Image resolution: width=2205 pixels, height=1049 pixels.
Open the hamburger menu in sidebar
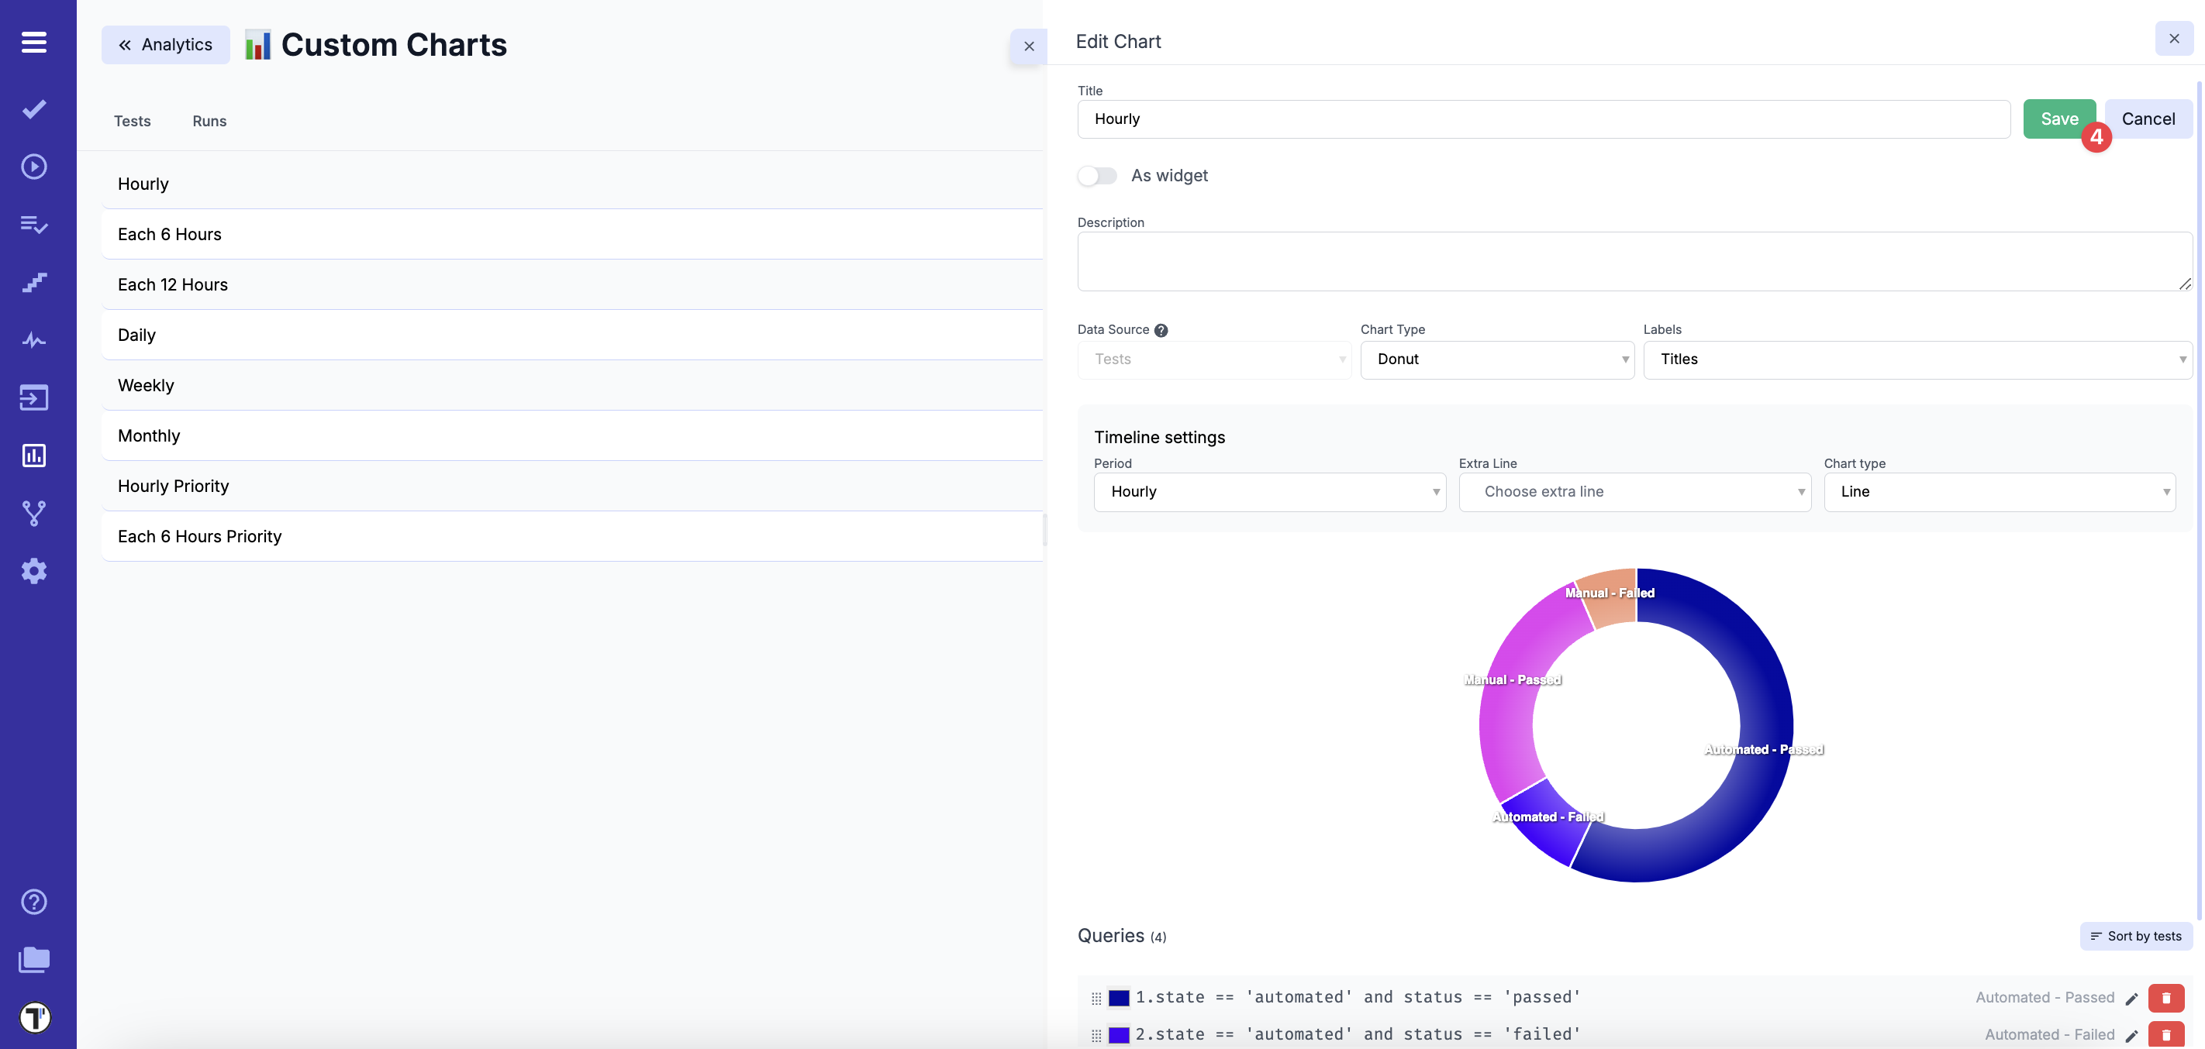pyautogui.click(x=34, y=42)
